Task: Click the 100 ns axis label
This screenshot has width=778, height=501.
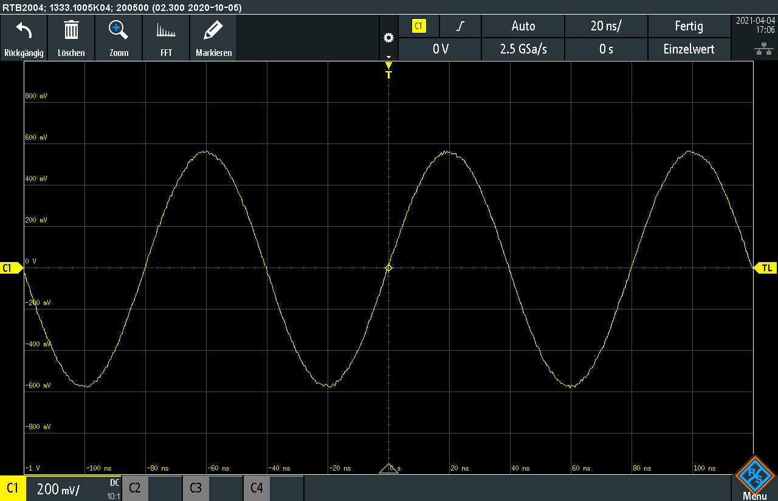Action: pos(706,468)
